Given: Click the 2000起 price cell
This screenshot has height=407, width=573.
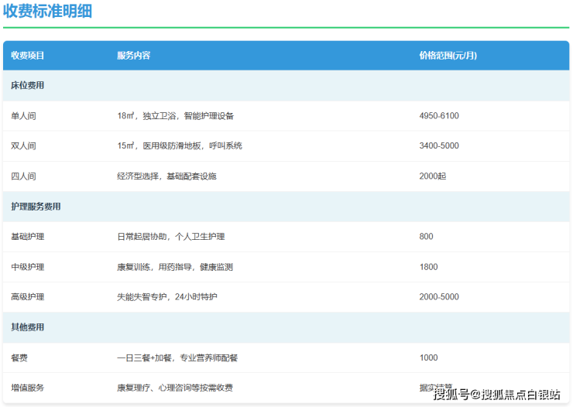Looking at the screenshot, I should [x=432, y=176].
